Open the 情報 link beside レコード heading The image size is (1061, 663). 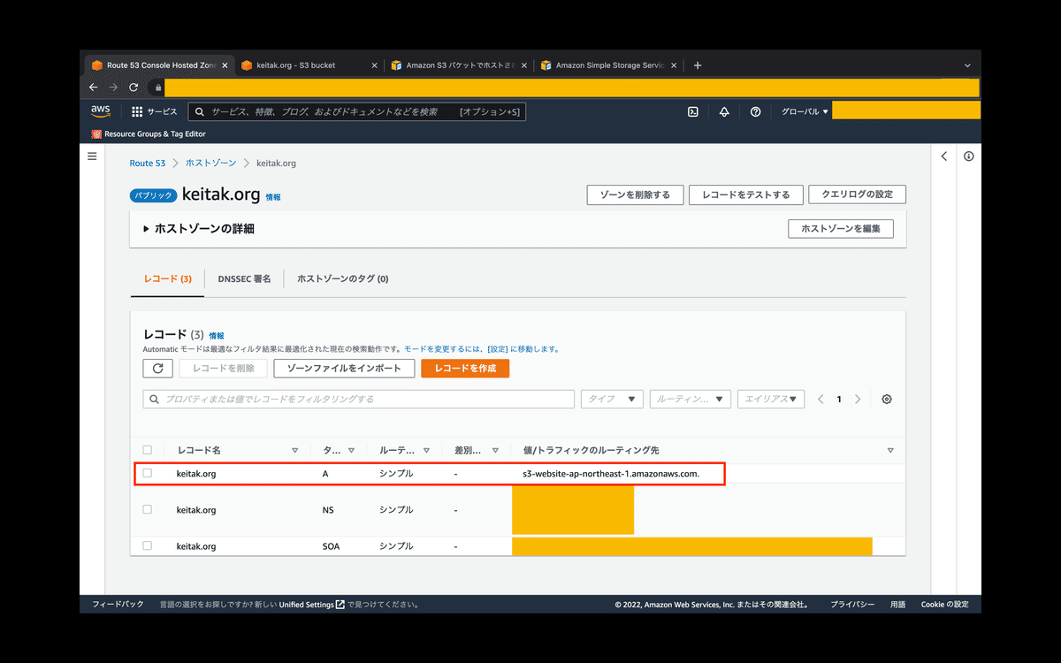[217, 336]
